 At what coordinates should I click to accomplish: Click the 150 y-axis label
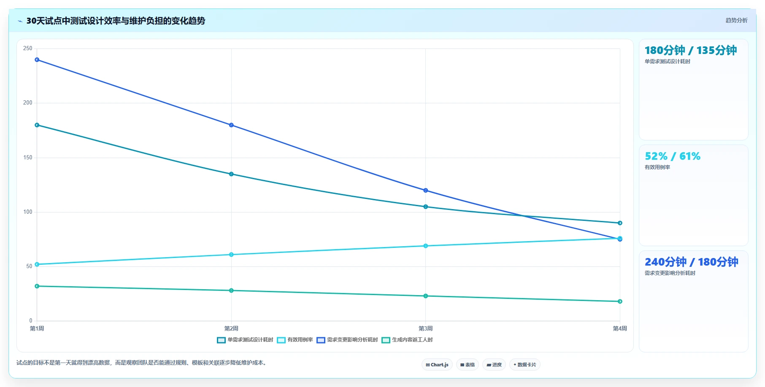28,158
